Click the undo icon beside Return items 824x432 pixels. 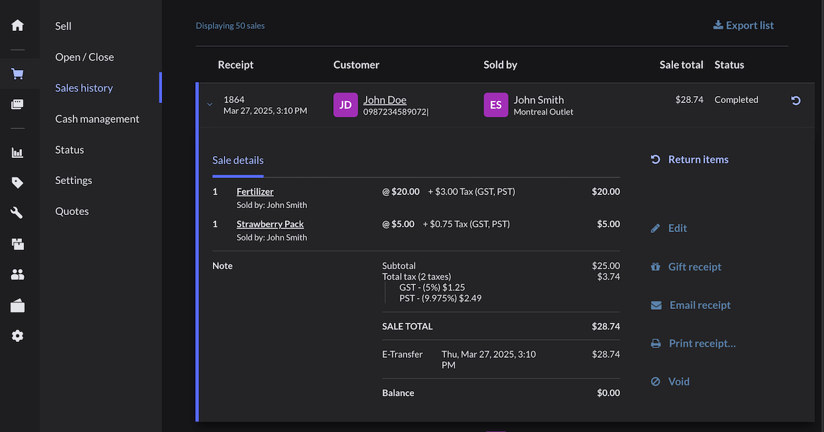(x=656, y=159)
